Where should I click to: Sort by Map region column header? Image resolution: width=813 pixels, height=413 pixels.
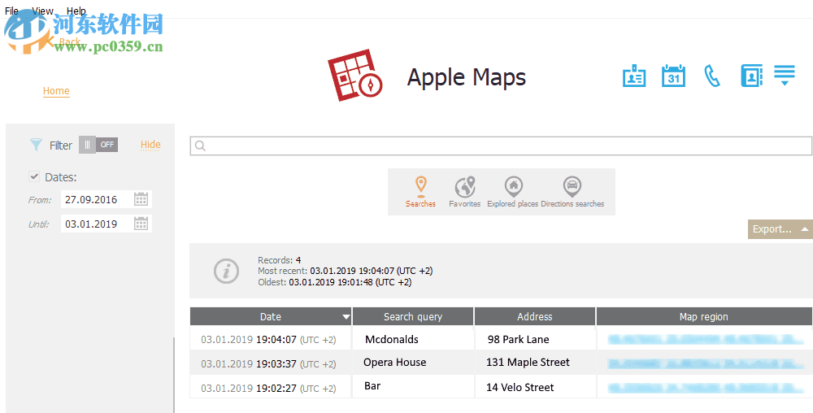point(703,316)
